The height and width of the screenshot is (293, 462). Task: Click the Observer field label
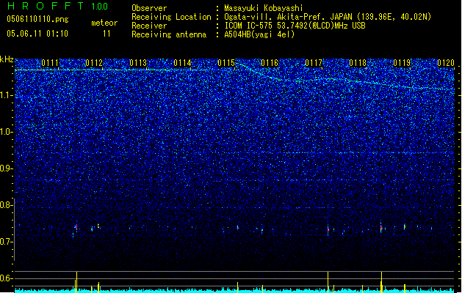coord(149,8)
